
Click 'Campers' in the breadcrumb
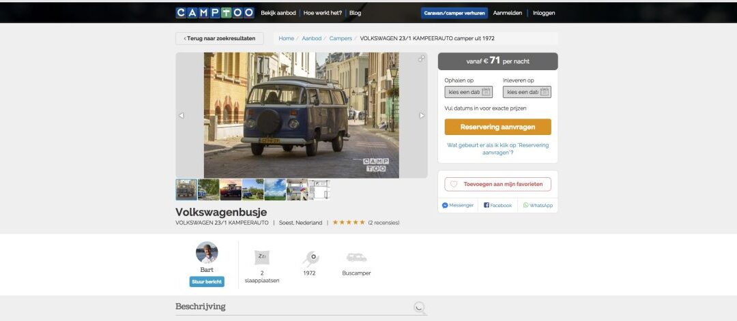tap(341, 38)
